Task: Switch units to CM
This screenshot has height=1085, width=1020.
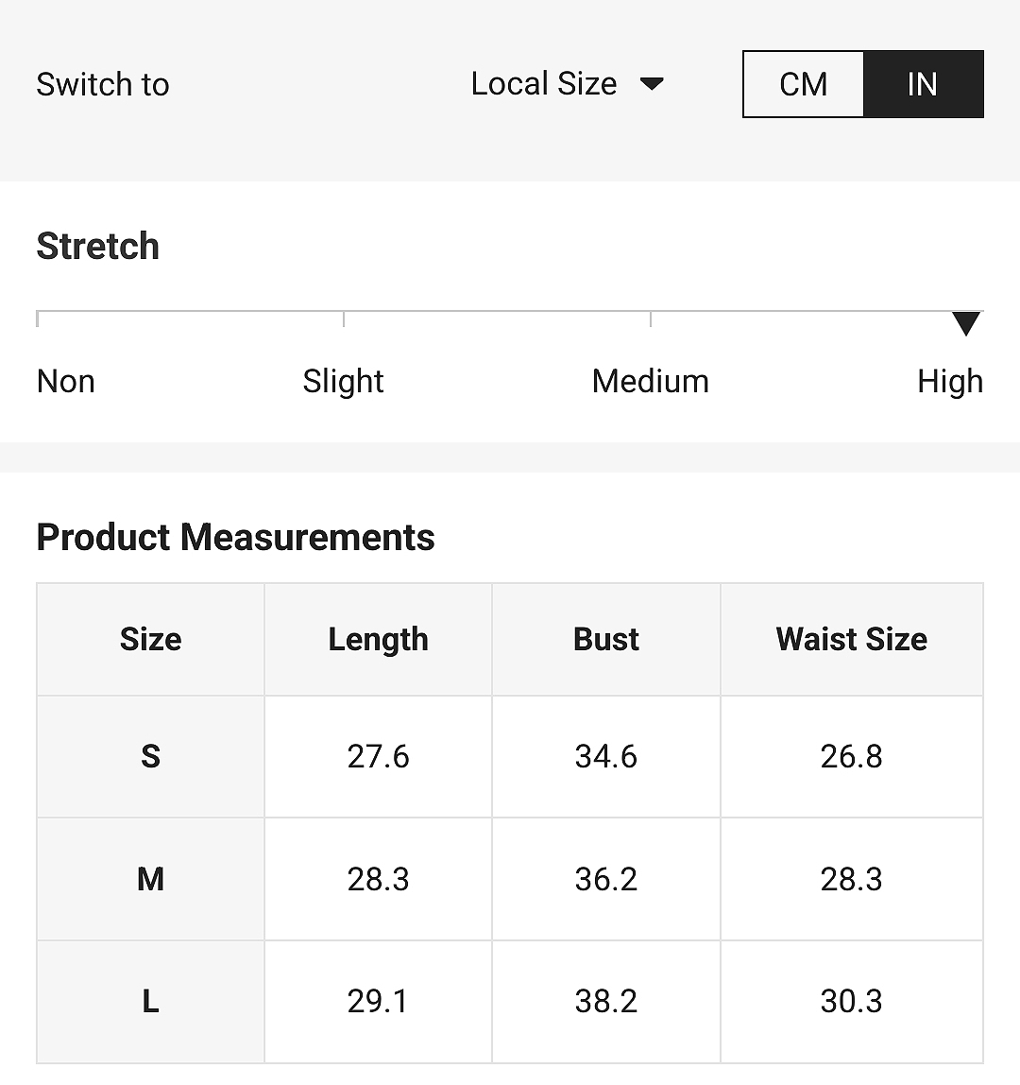Action: pyautogui.click(x=803, y=84)
